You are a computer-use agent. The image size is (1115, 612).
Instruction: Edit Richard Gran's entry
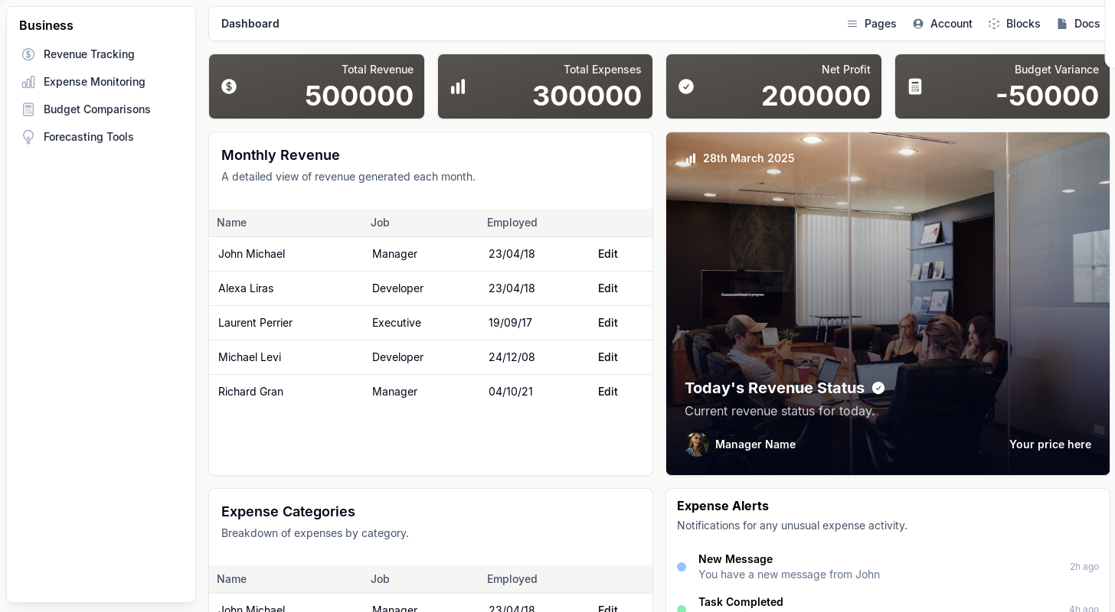(607, 392)
